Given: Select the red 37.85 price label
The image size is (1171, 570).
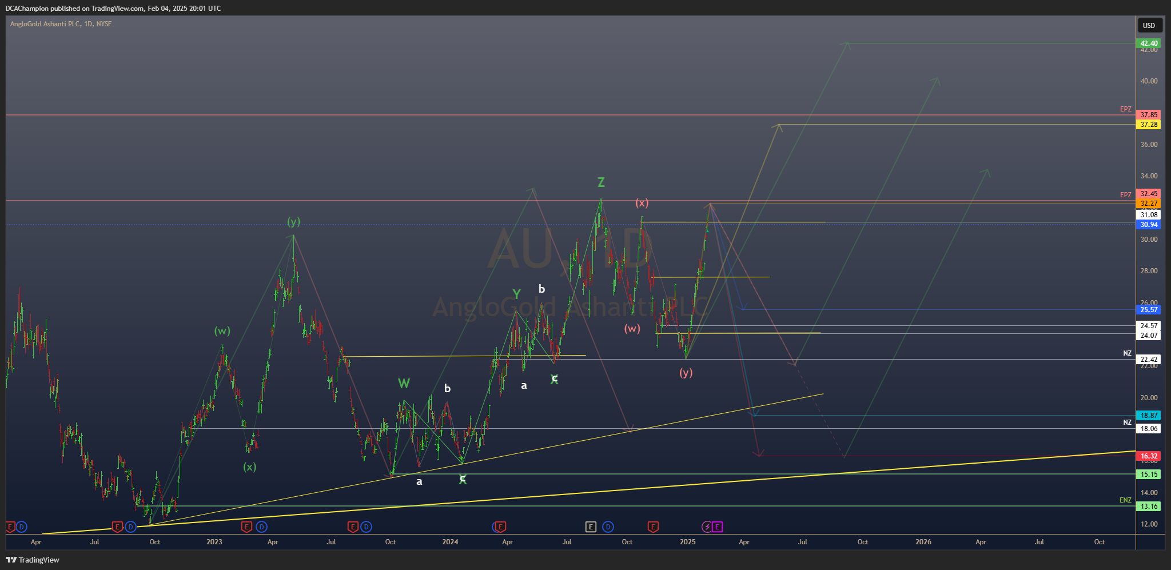Looking at the screenshot, I should (1149, 115).
